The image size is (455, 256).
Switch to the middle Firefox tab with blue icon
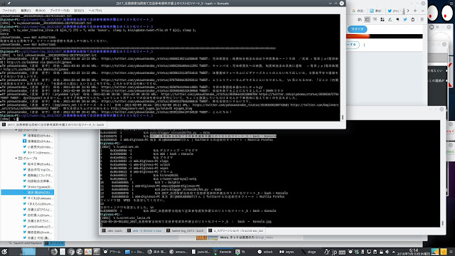(376, 11)
